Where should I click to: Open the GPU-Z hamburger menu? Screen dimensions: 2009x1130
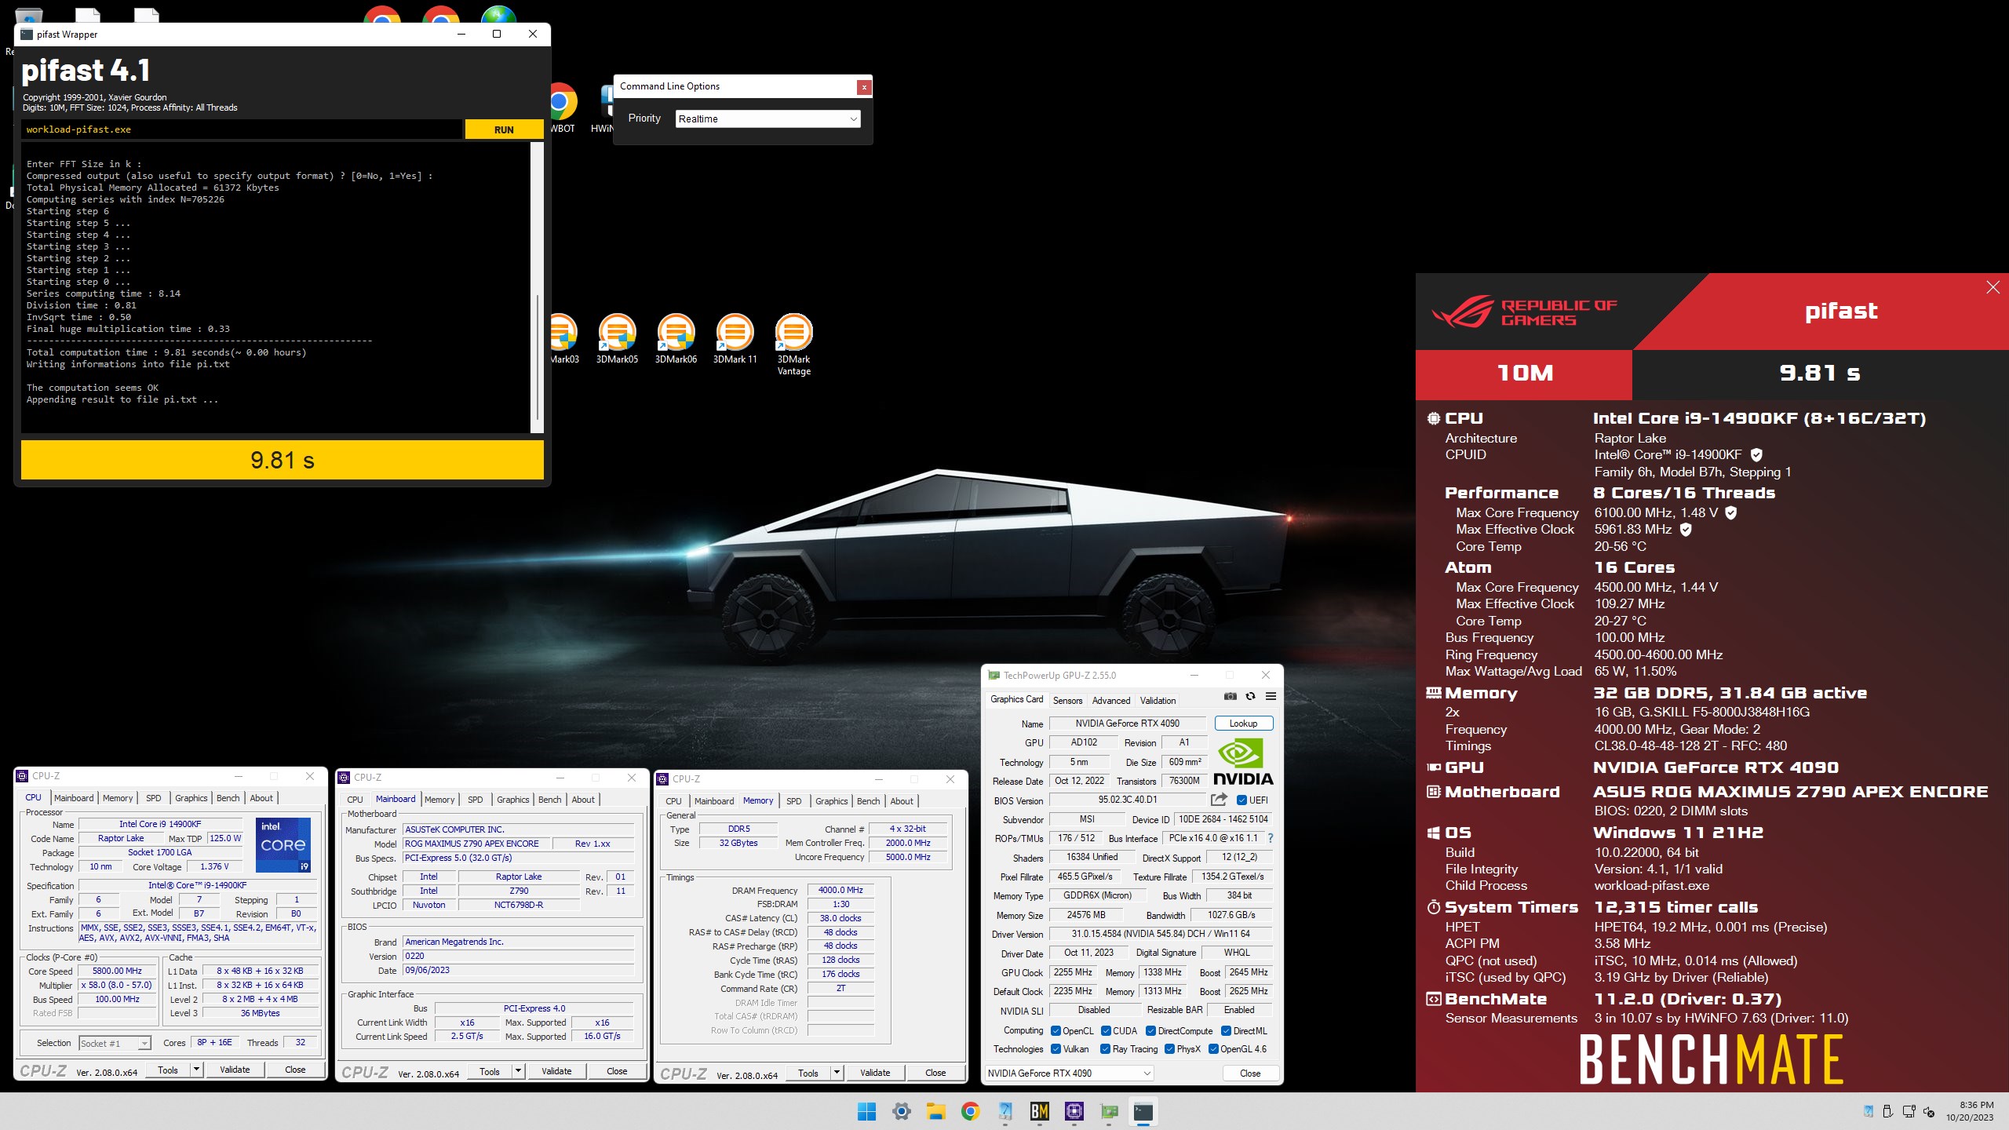(x=1271, y=696)
